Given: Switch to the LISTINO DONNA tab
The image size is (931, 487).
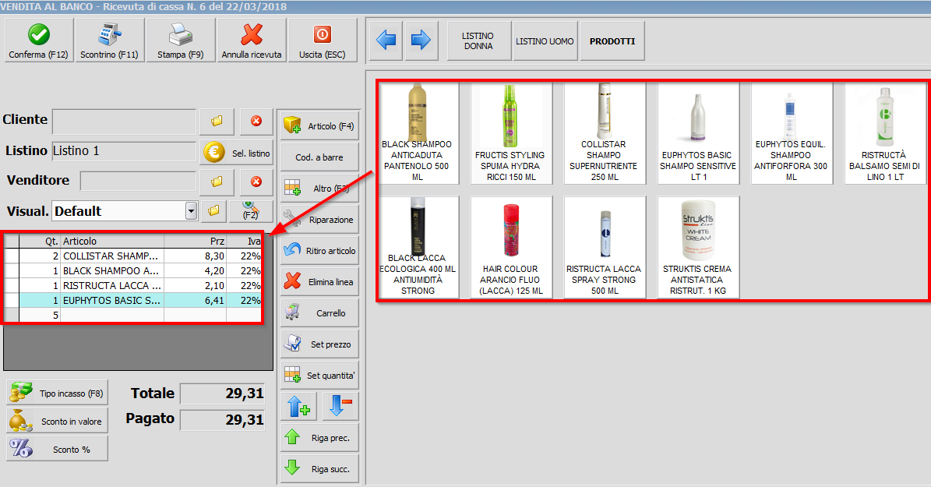Looking at the screenshot, I should pyautogui.click(x=478, y=41).
